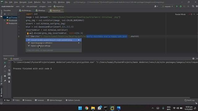The height and width of the screenshot is (111, 198).
Task: Open the VCS menu
Action: [x=55, y=2]
